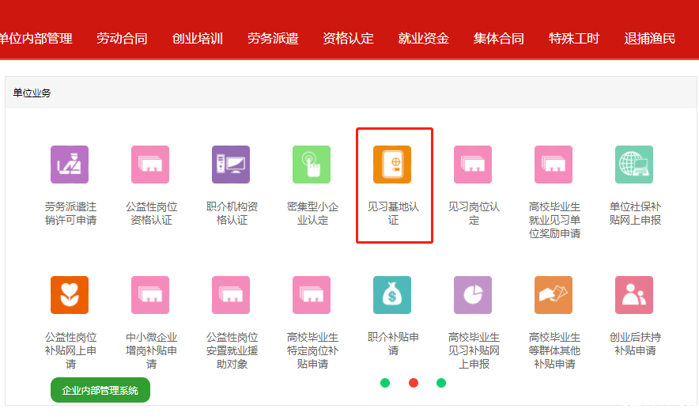The height and width of the screenshot is (420, 699).
Task: Click the 劳务派遣注销许可申请 text label
Action: pos(70,214)
